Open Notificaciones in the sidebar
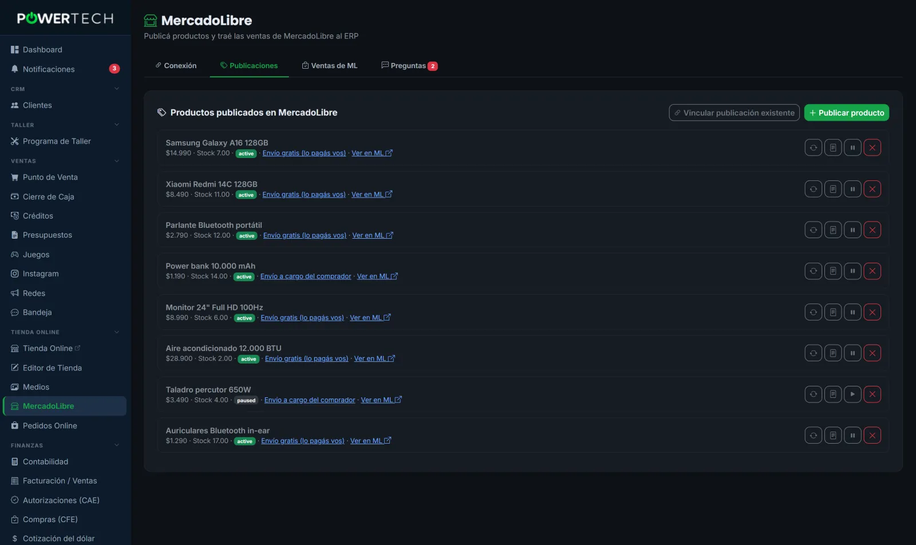The height and width of the screenshot is (545, 916). 65,69
